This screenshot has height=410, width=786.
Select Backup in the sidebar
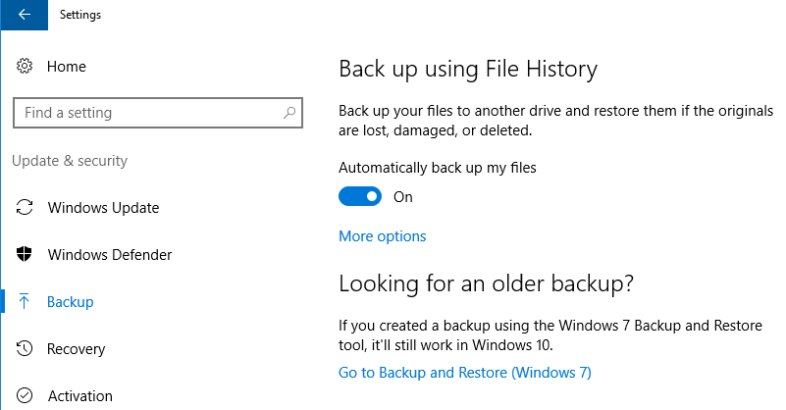tap(71, 302)
